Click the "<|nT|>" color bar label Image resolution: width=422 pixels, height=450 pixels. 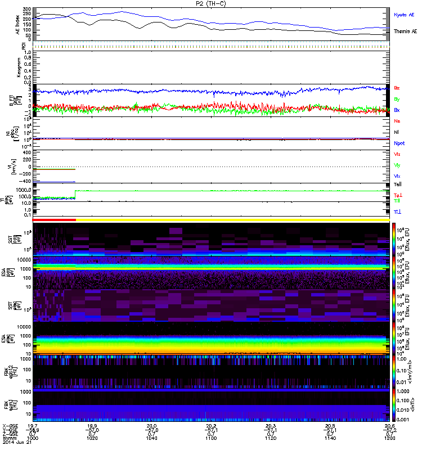(412, 404)
